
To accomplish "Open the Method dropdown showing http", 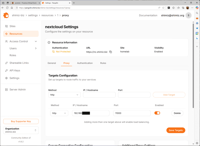I will tap(64, 95).
